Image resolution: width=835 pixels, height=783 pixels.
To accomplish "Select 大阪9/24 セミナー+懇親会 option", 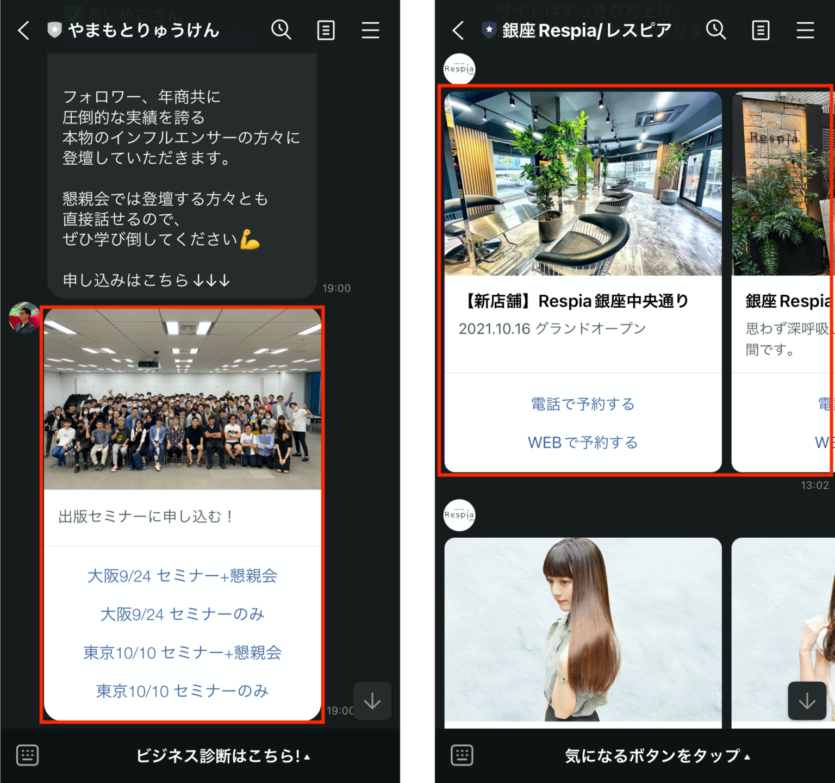I will 182,576.
